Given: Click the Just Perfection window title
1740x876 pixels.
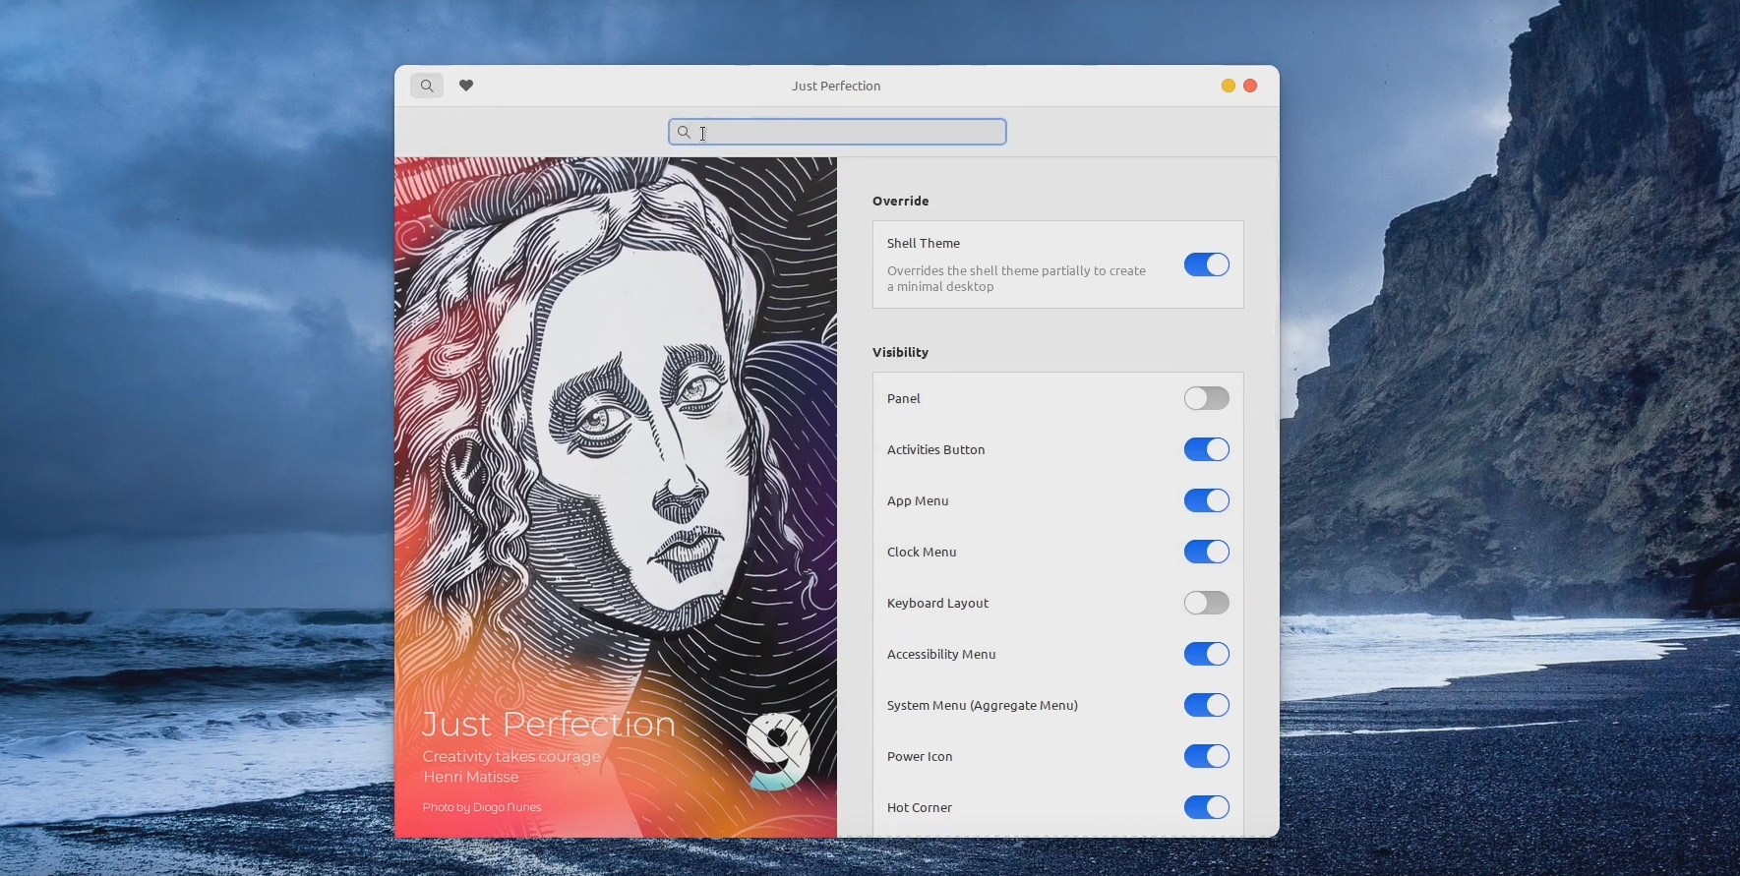Looking at the screenshot, I should (836, 86).
